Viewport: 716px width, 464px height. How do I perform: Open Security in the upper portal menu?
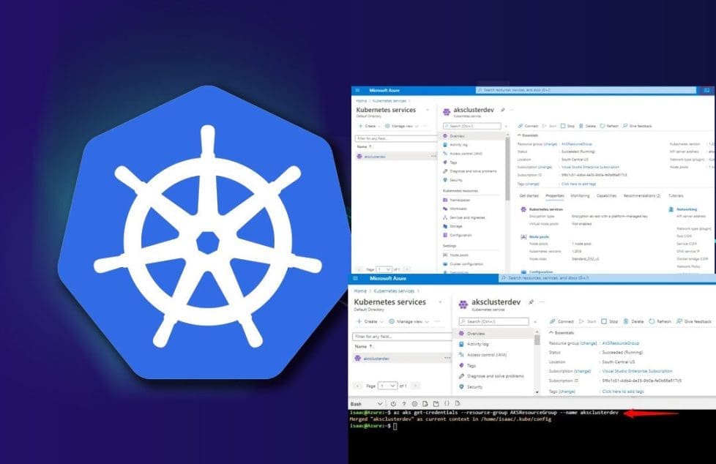click(455, 180)
